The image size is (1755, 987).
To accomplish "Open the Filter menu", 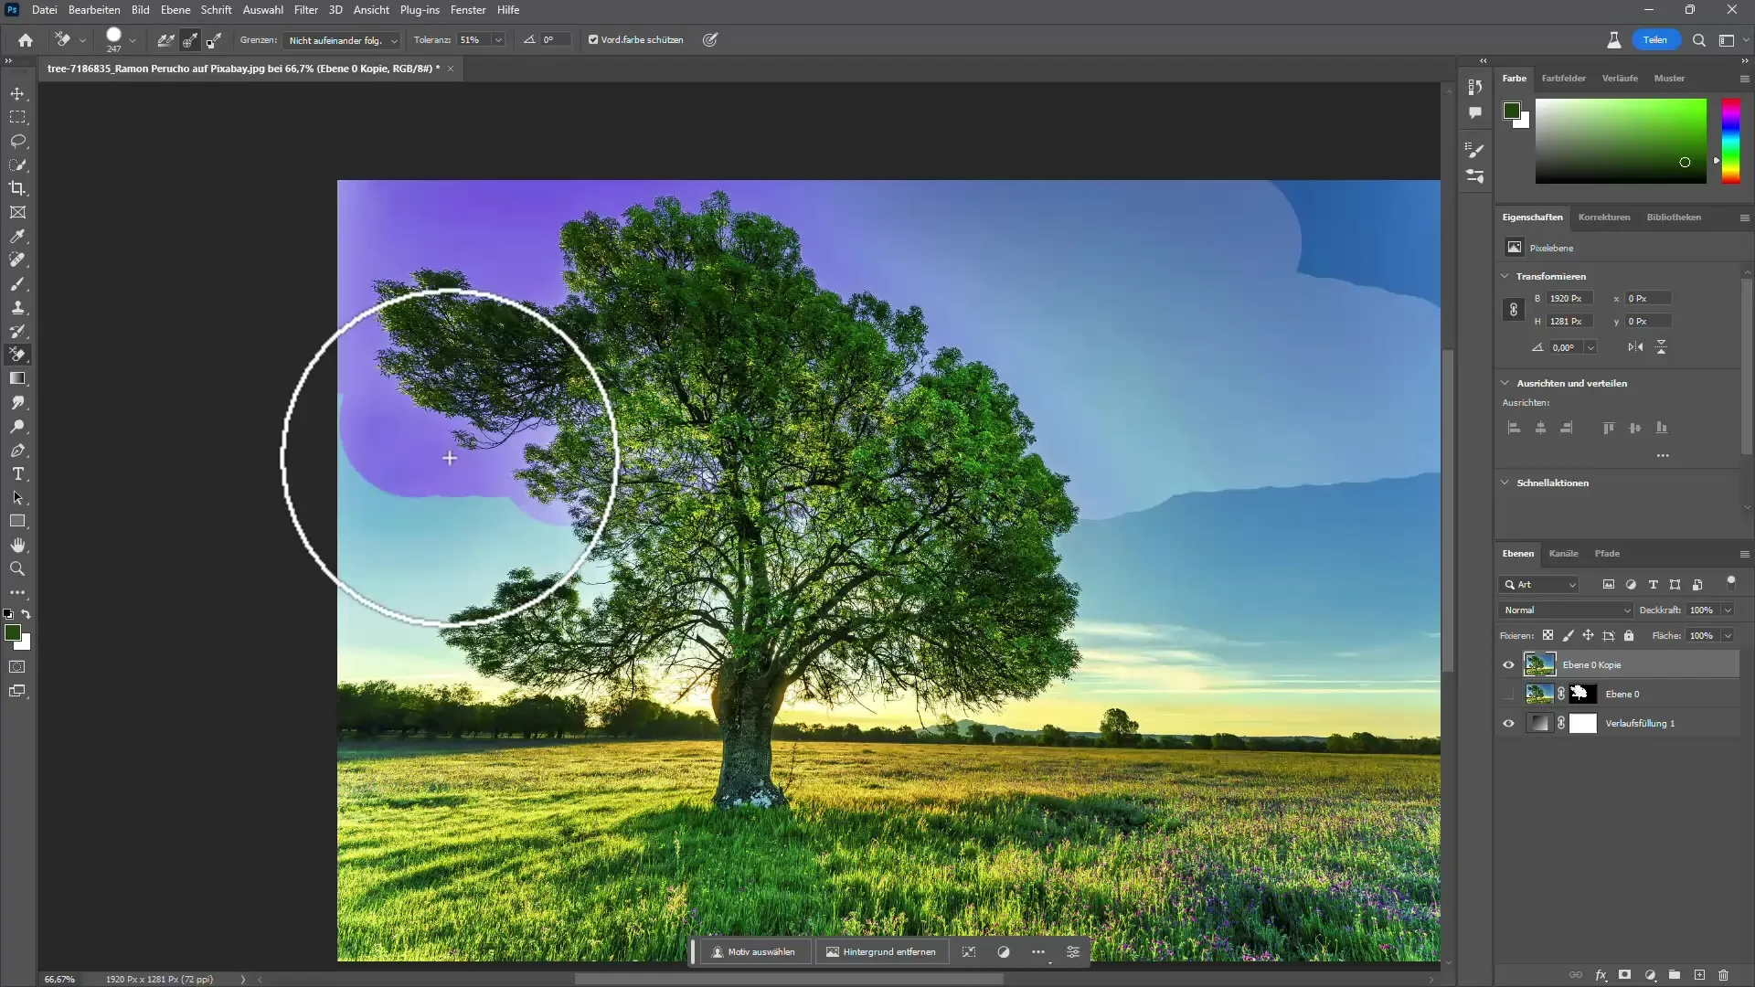I will click(x=305, y=10).
